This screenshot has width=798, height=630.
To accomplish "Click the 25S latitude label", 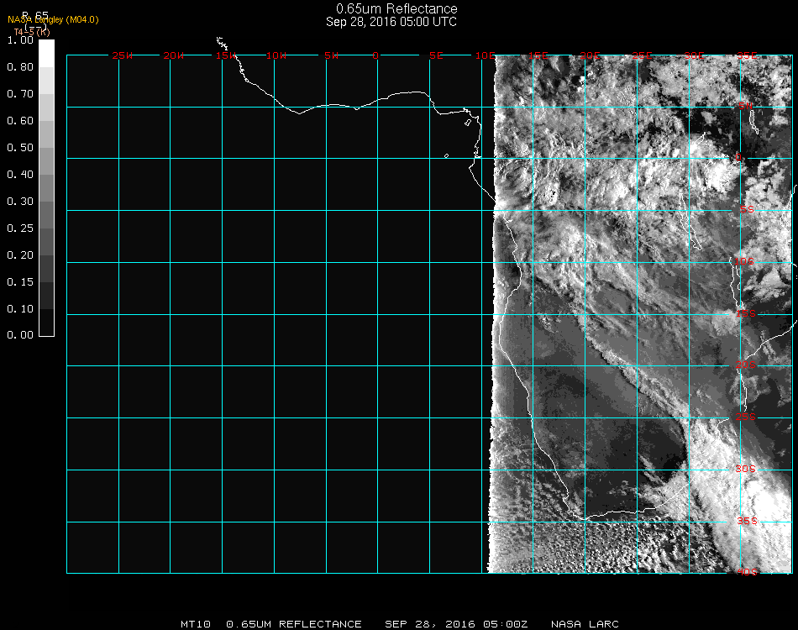I will pos(746,417).
